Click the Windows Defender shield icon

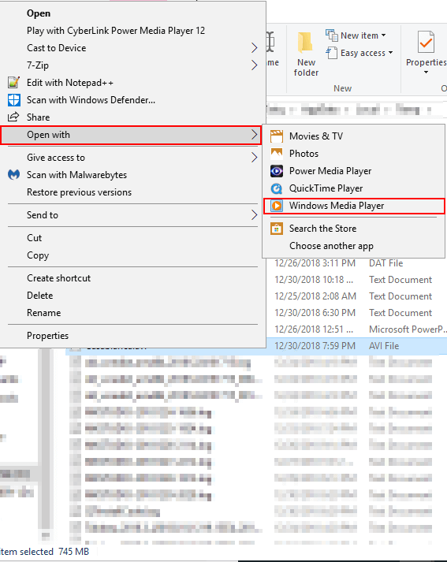pyautogui.click(x=13, y=100)
